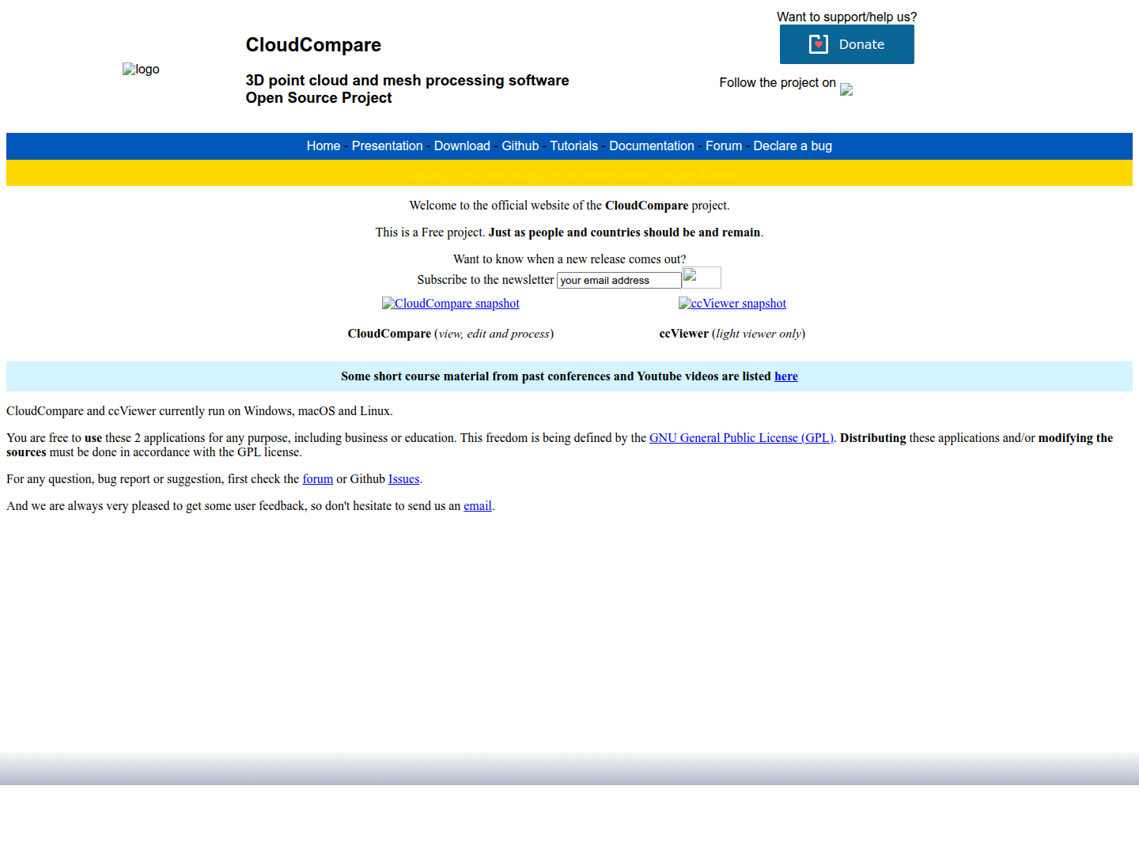Select 'Declare a bug' in navigation
The image size is (1139, 854).
pos(793,146)
